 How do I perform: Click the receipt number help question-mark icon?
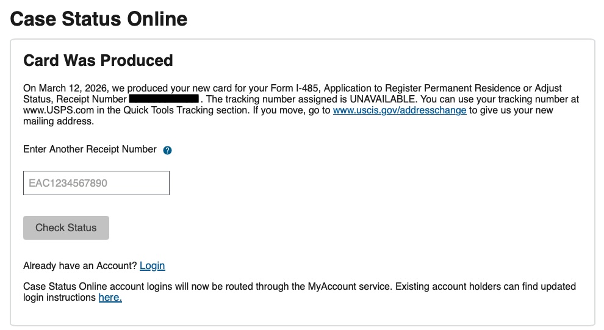[168, 150]
